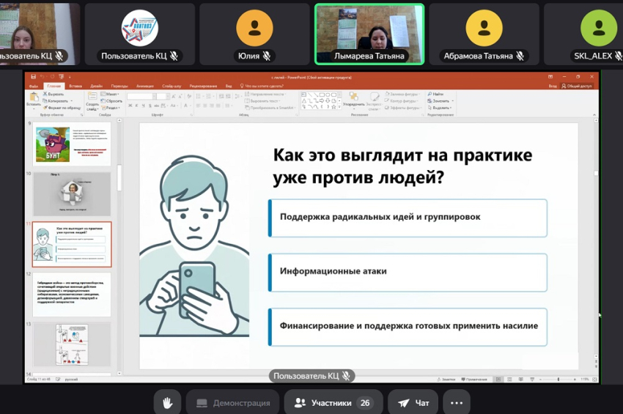This screenshot has width=623, height=414.
Task: Click Формат по образцу format painter
Action: click(x=62, y=108)
